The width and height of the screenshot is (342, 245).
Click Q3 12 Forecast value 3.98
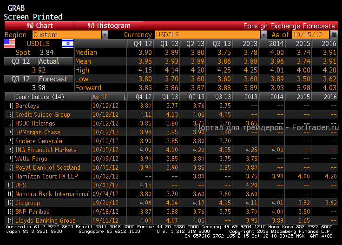pos(39,88)
